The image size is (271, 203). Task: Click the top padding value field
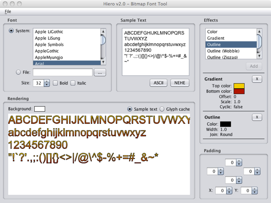coord(231,162)
